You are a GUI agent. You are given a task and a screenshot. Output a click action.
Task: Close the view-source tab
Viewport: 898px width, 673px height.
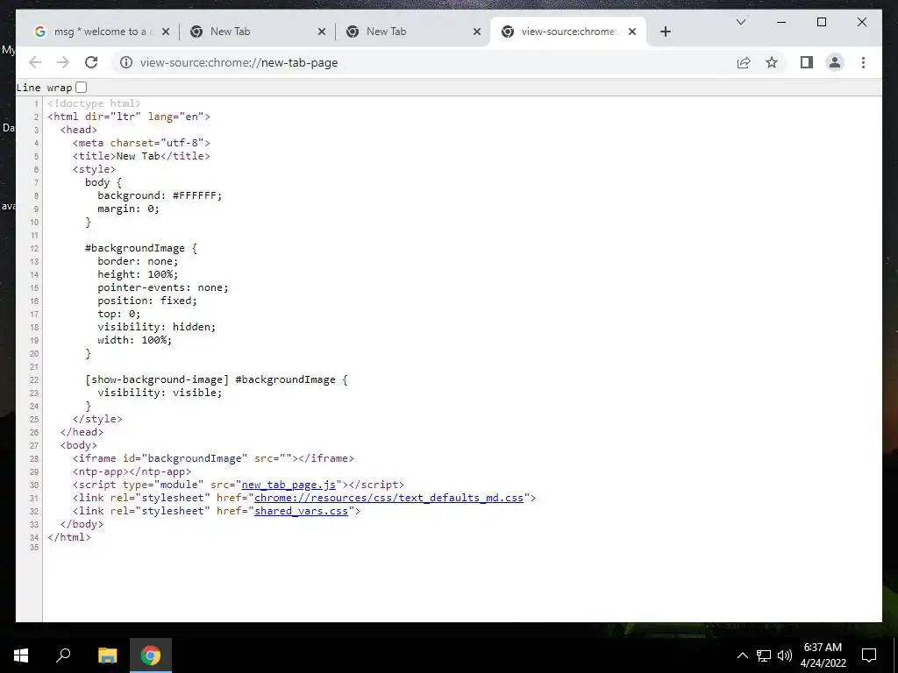pyautogui.click(x=632, y=32)
